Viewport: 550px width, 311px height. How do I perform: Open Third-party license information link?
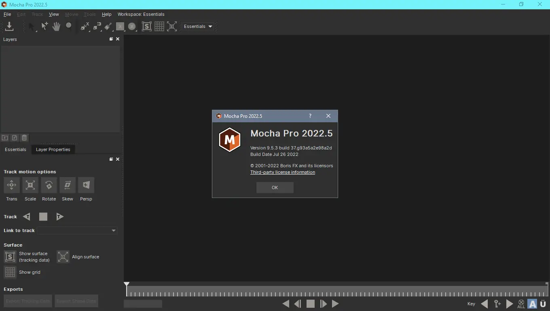(x=283, y=172)
